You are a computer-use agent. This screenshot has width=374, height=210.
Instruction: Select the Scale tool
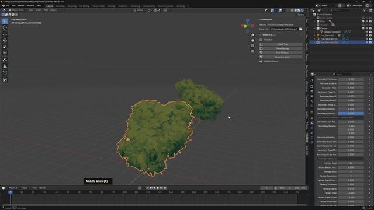tap(5, 47)
